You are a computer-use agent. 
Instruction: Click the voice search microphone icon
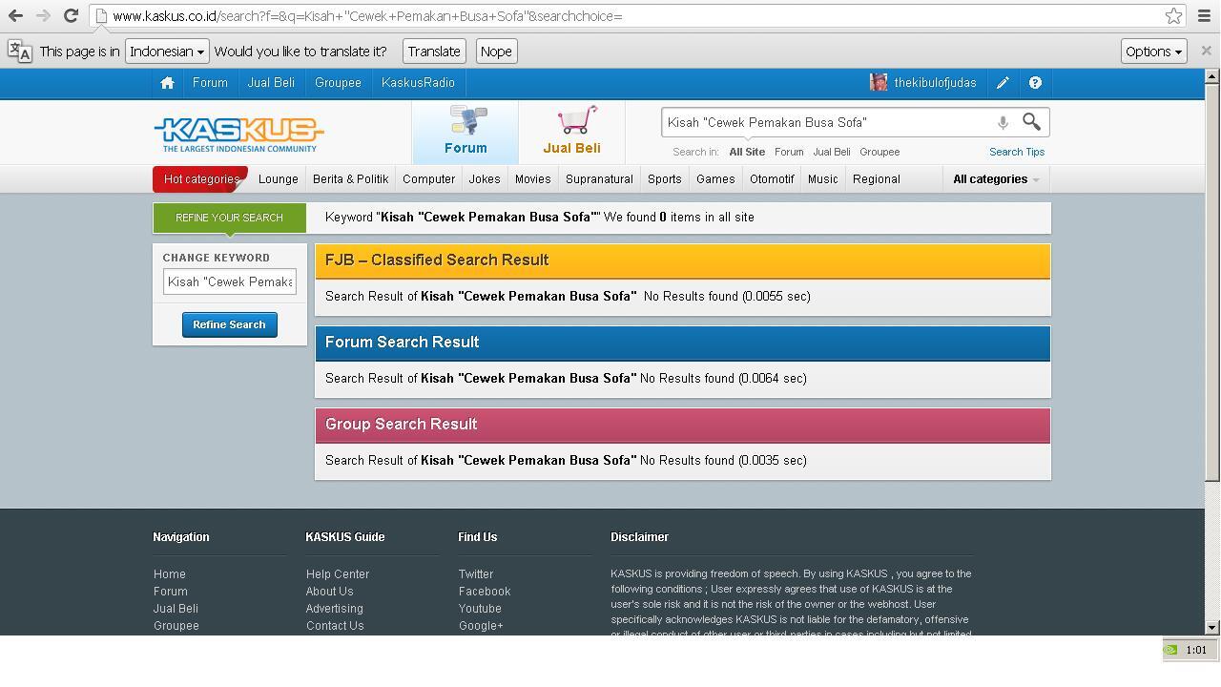(1003, 122)
